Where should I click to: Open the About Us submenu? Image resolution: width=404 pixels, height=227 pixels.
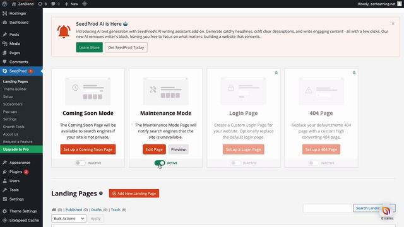(x=11, y=134)
